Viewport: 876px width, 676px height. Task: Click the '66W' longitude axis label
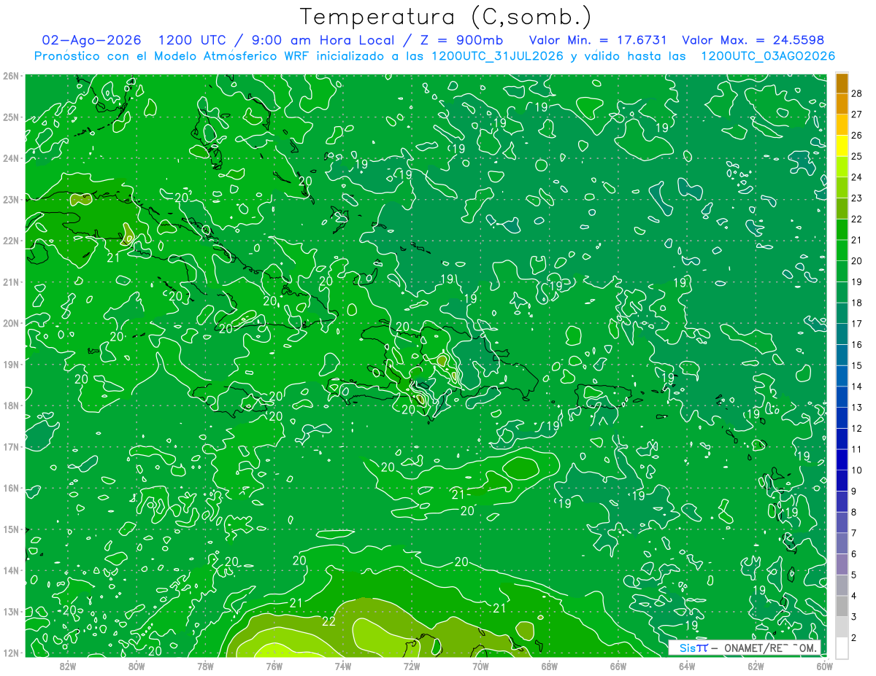618,666
